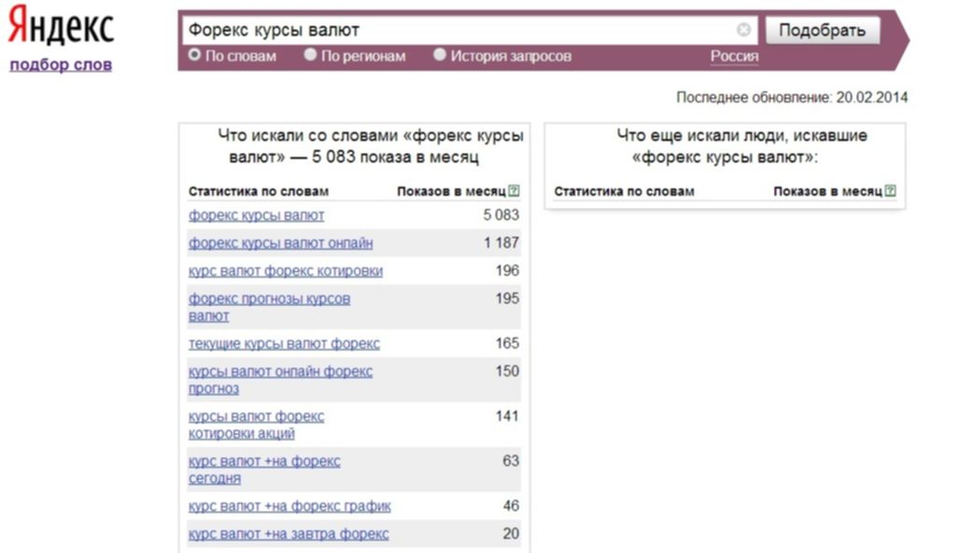Click the Что еще искали люди heading

click(742, 146)
